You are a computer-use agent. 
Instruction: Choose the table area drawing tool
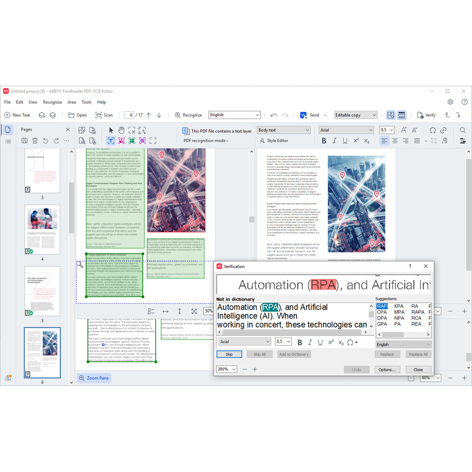132,141
